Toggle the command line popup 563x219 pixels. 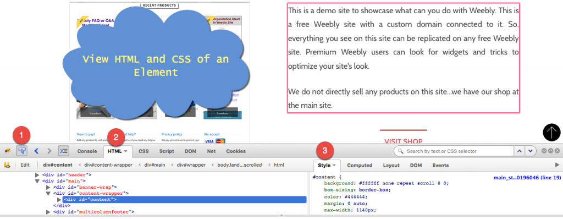64,151
